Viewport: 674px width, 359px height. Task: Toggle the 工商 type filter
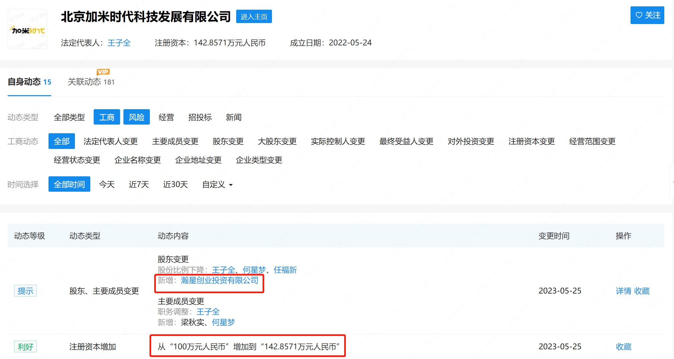point(107,117)
